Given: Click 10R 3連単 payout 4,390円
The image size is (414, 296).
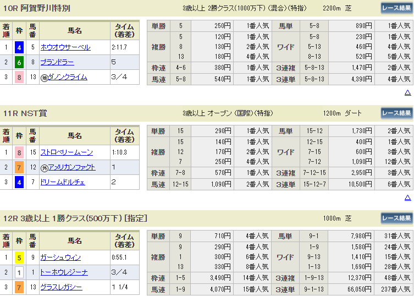Looking at the screenshot, I should coord(361,79).
